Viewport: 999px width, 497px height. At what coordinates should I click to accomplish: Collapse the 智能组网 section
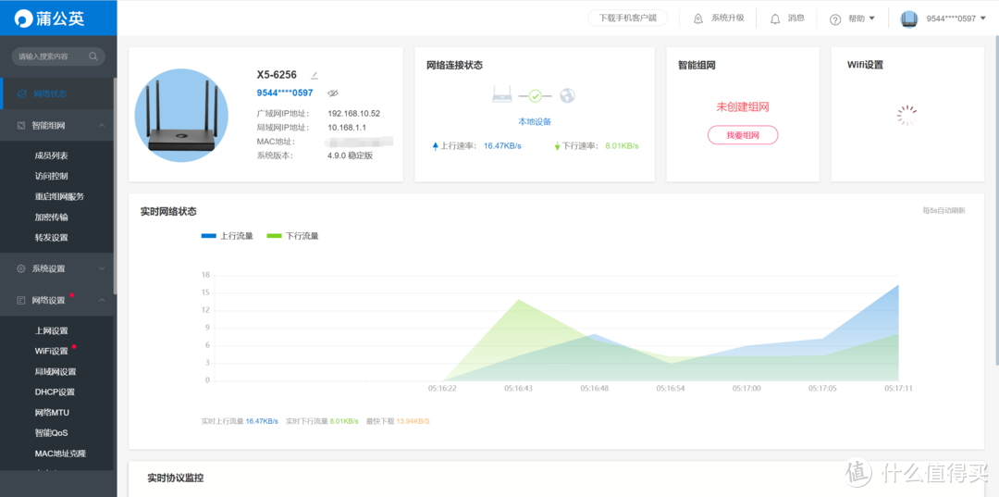tap(102, 126)
